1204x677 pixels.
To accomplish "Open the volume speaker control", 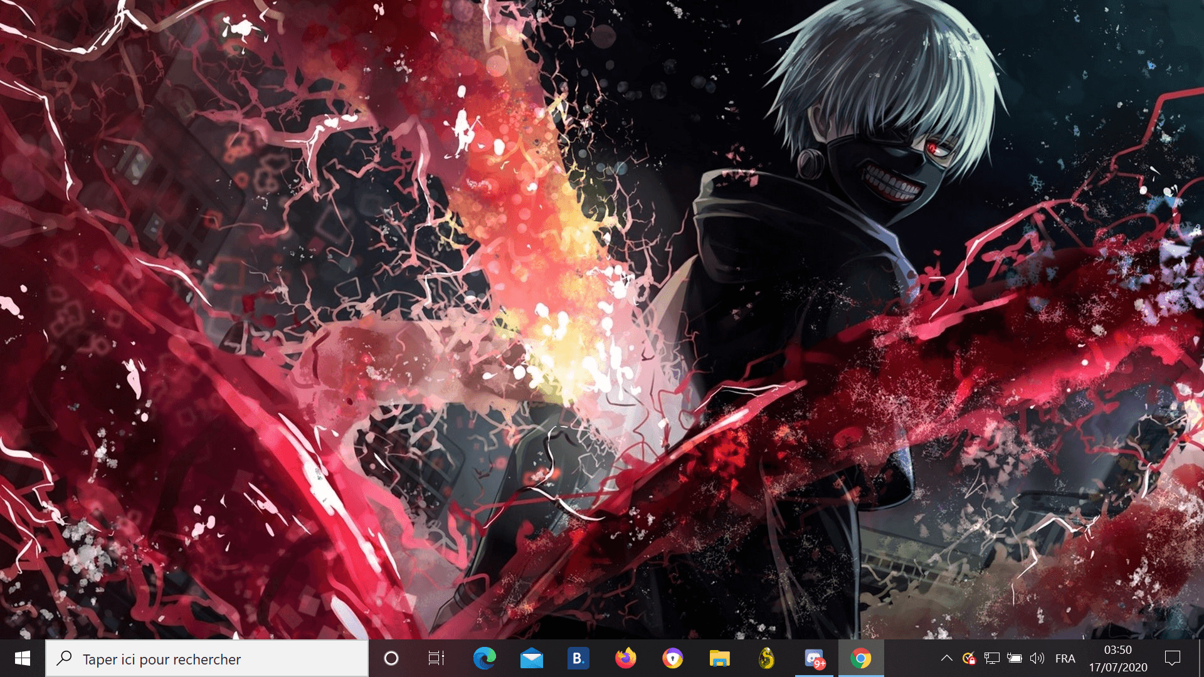I will coord(1037,658).
